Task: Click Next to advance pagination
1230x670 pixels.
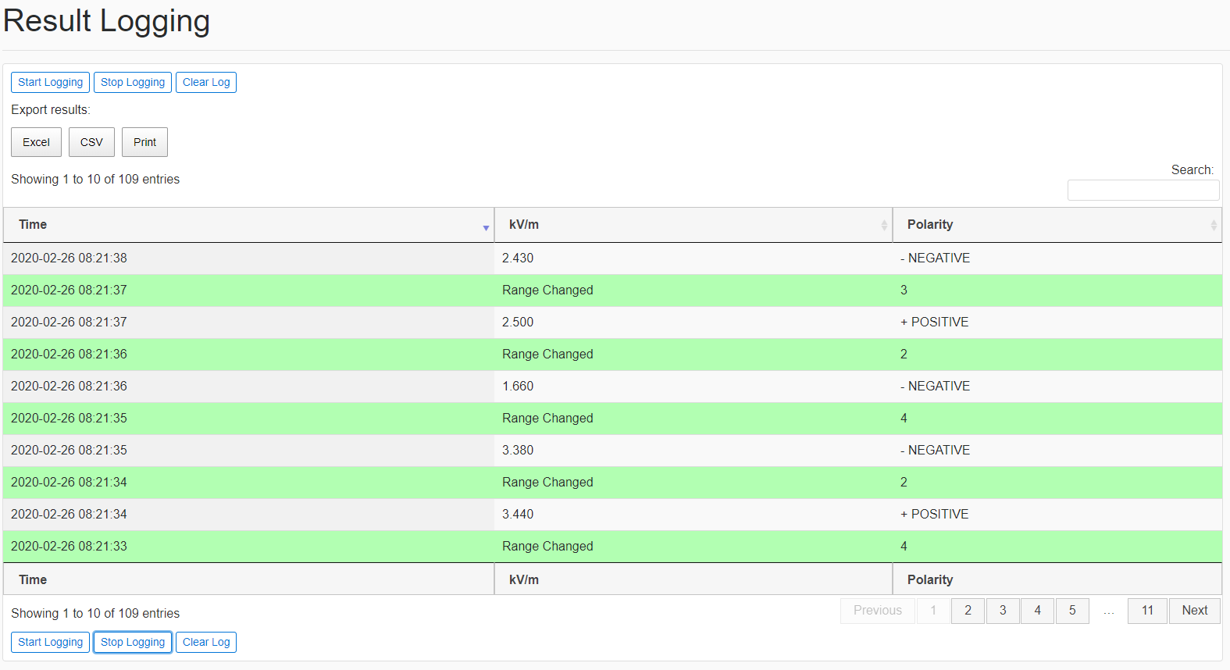Action: (x=1194, y=611)
